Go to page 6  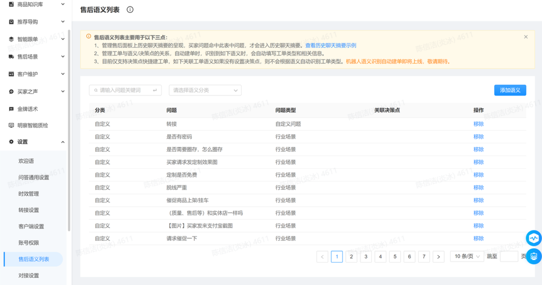[x=410, y=257]
